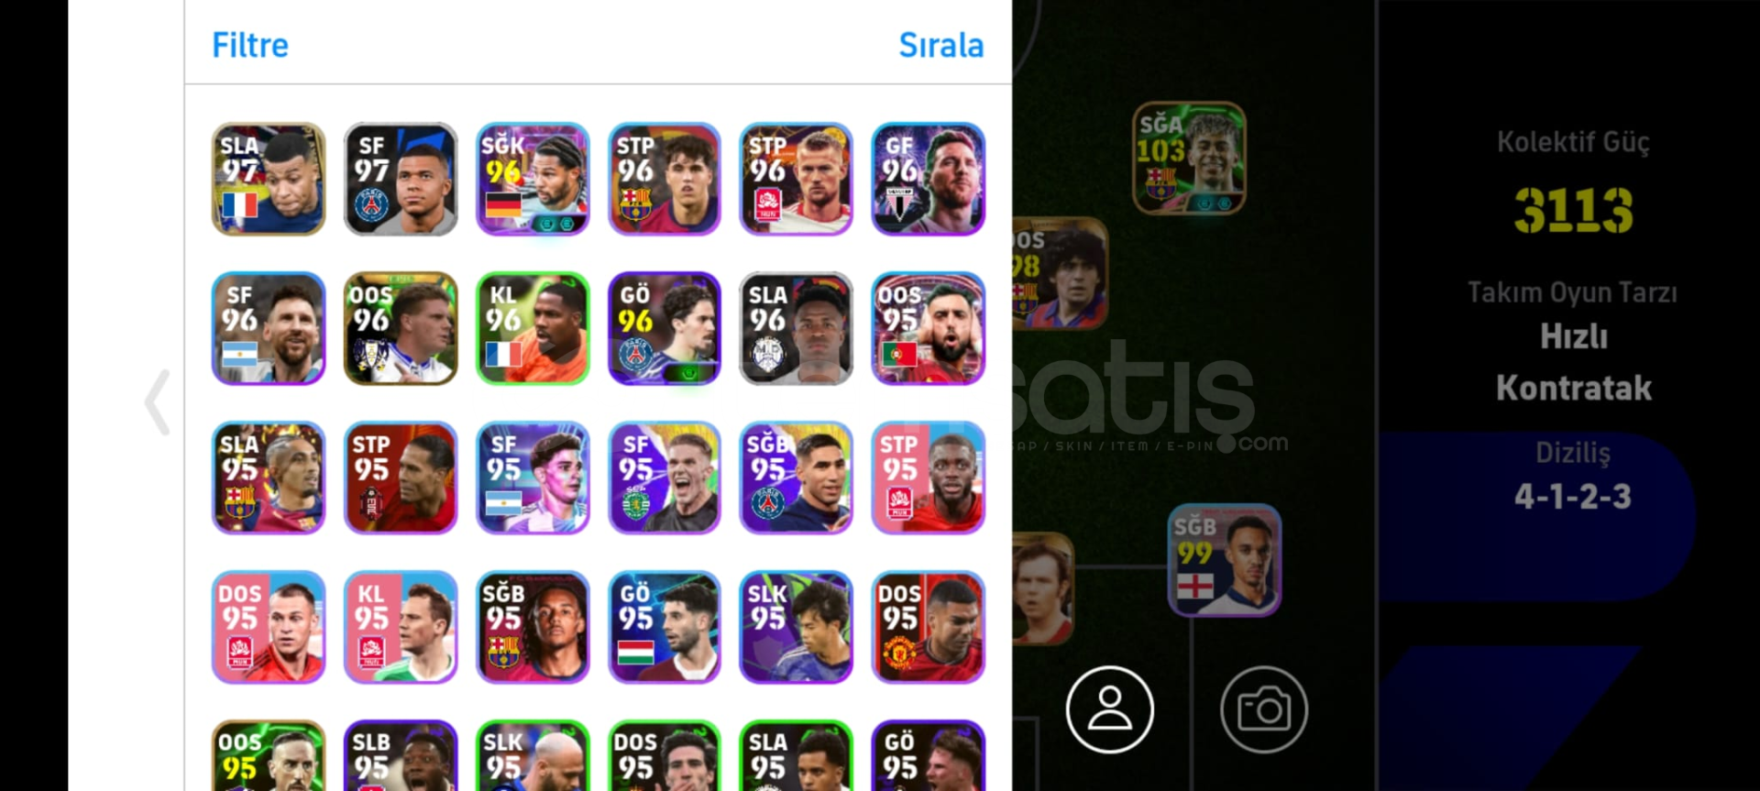Viewport: 1760px width, 791px height.
Task: Open the Filtre filter options
Action: pyautogui.click(x=250, y=45)
